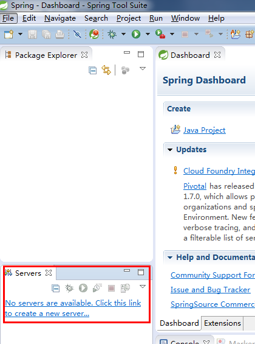Close the Package Explorer view

(x=84, y=55)
